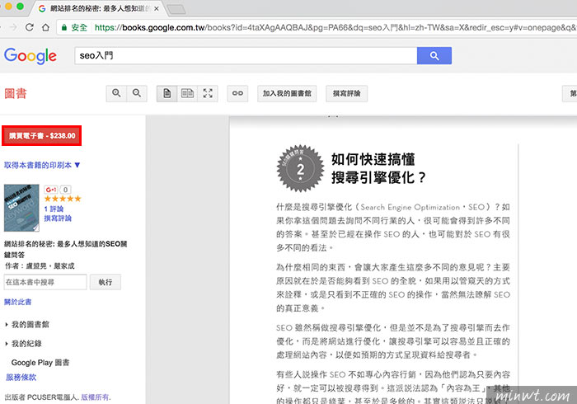Open Google Play 圖書

click(x=40, y=363)
